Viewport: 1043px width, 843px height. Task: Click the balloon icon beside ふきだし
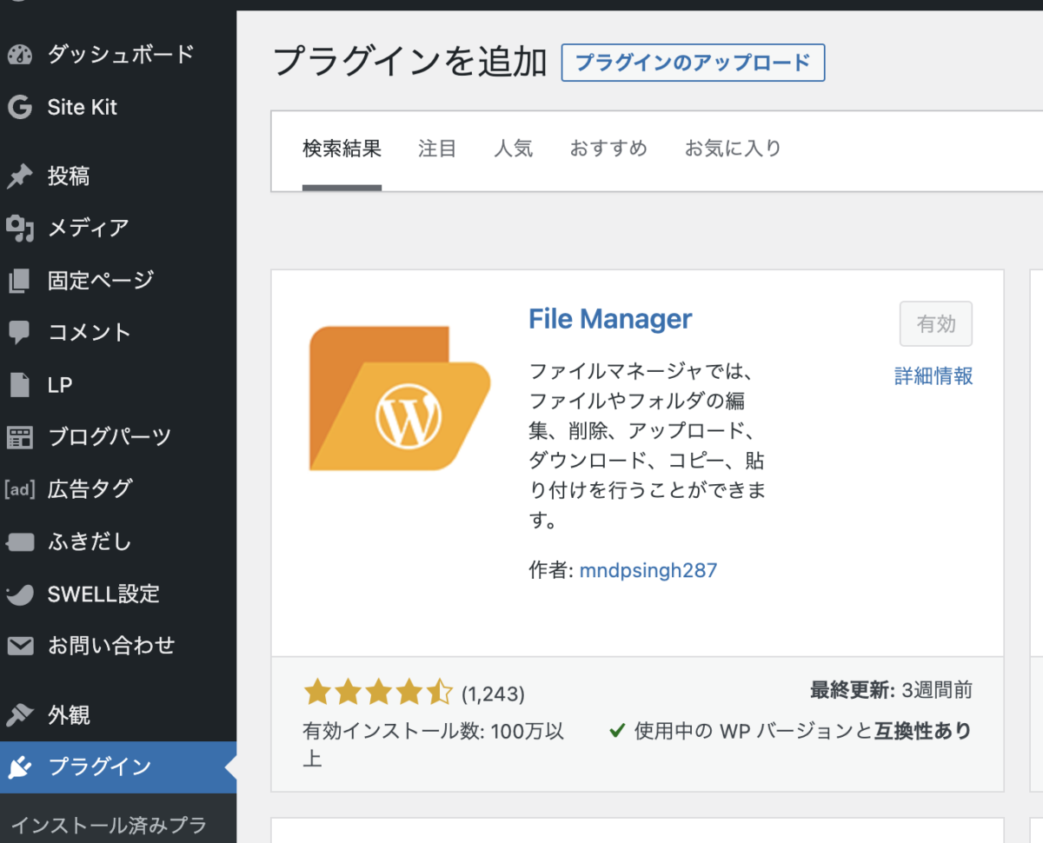click(x=19, y=541)
